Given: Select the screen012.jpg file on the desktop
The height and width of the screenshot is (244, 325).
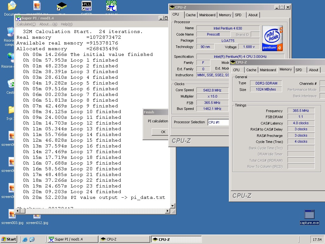Looking at the screenshot, I should [x=37, y=216].
